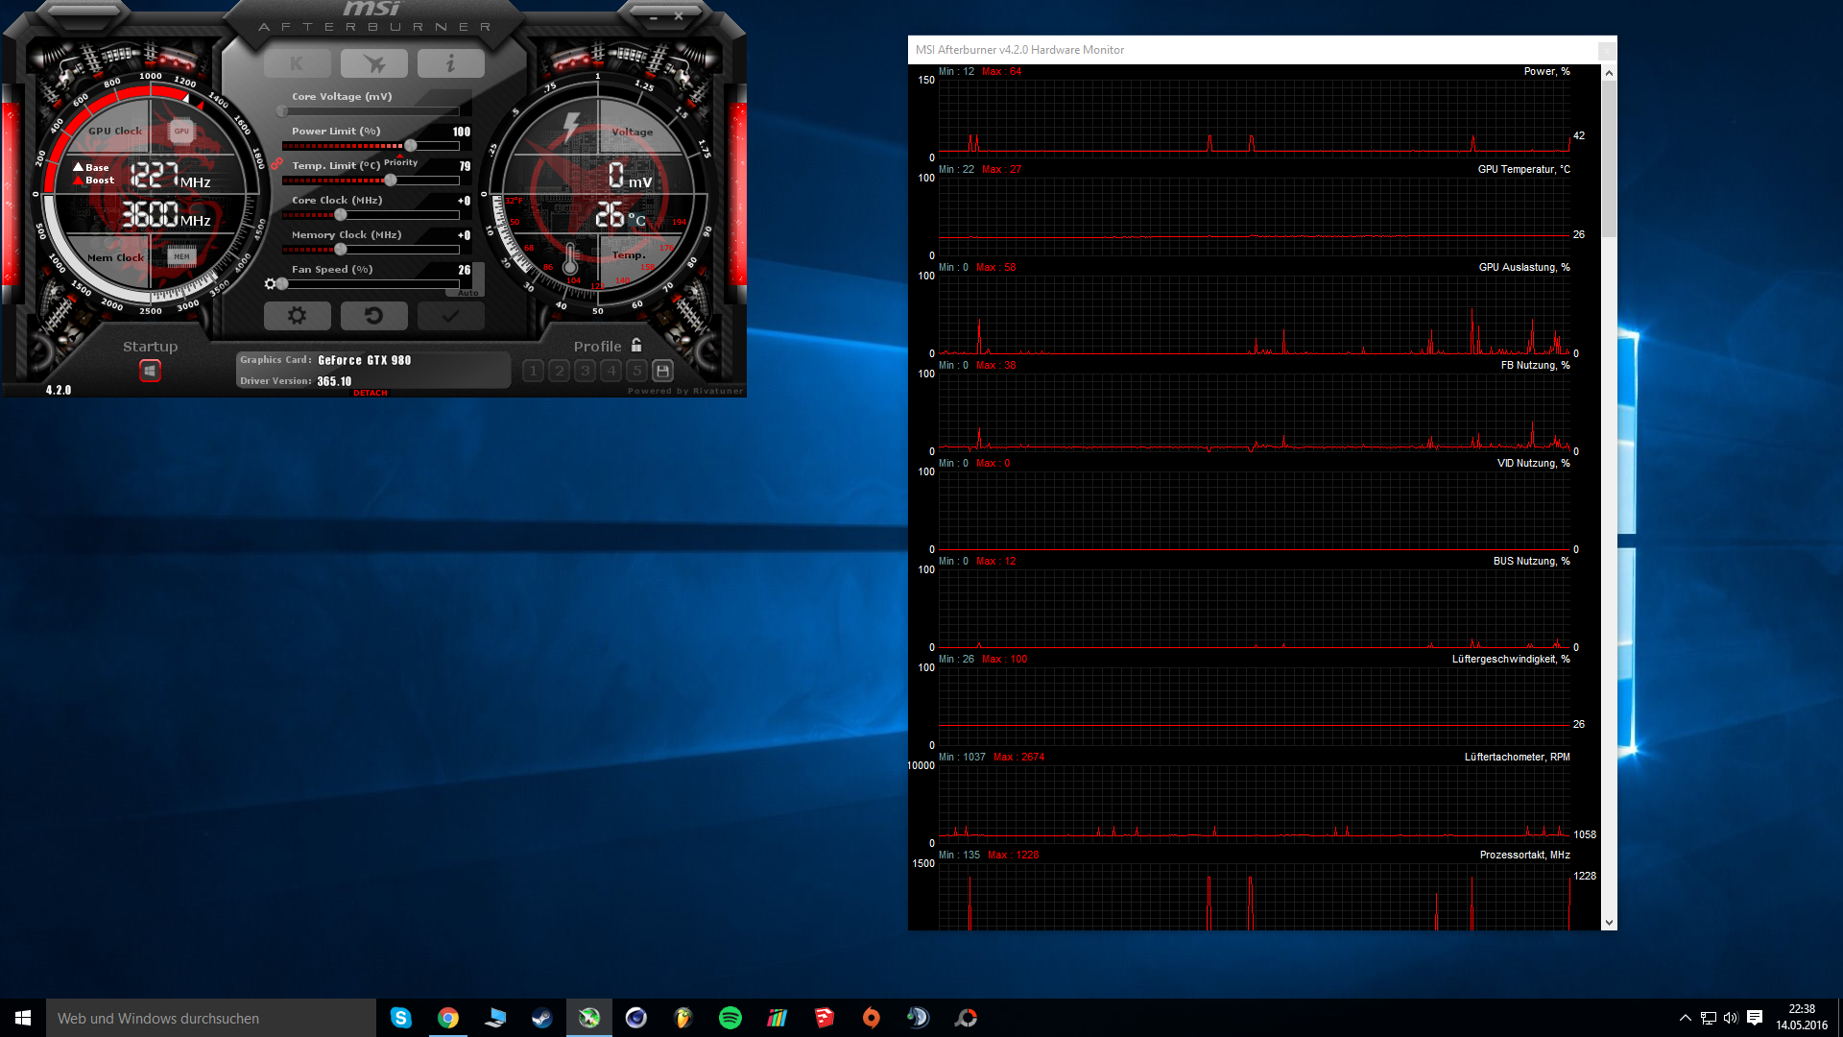
Task: Toggle the link between power and temp limit
Action: coord(276,164)
